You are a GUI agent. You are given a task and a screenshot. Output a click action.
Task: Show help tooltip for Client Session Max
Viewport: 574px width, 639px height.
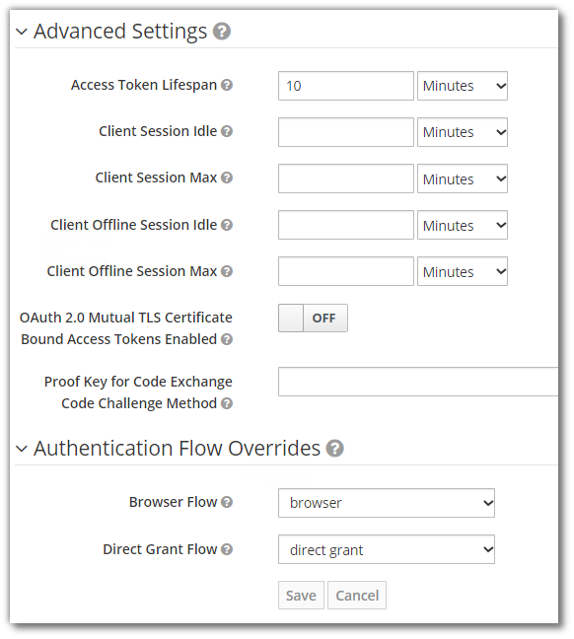[227, 177]
